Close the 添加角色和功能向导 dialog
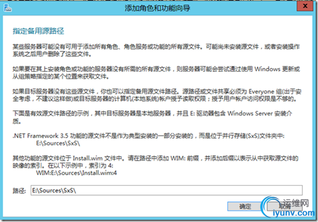The height and width of the screenshot is (222, 318). click(x=305, y=6)
